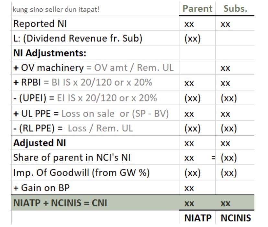Select the - (RL PPE) formula cell
Image resolution: width=268 pixels, height=227 pixels.
95,128
